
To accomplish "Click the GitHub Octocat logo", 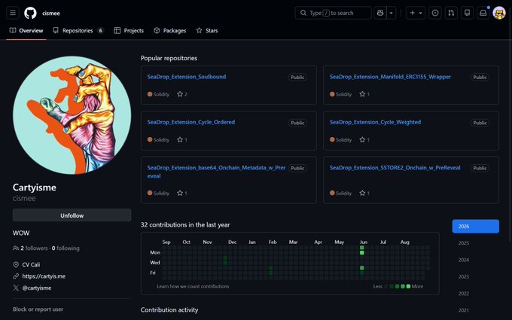I will tap(30, 13).
